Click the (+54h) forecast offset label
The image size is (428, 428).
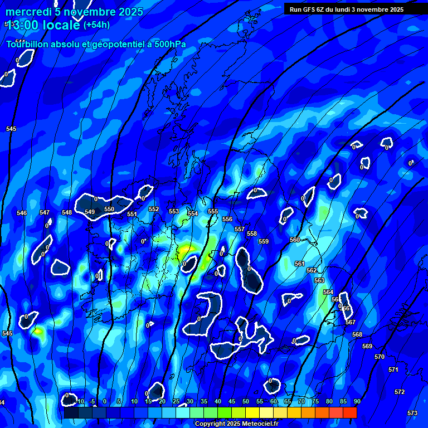click(x=96, y=25)
